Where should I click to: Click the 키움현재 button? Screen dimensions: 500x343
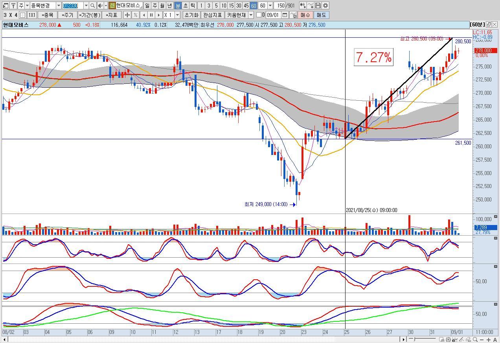pyautogui.click(x=236, y=15)
